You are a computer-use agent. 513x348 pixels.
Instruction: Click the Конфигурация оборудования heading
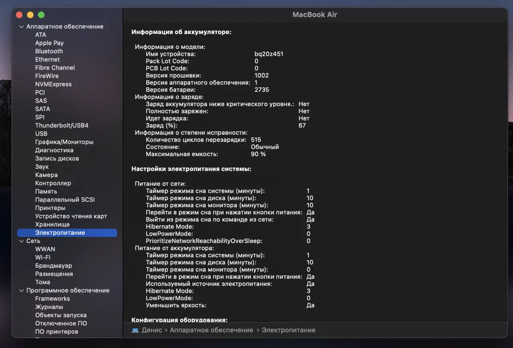pos(180,320)
